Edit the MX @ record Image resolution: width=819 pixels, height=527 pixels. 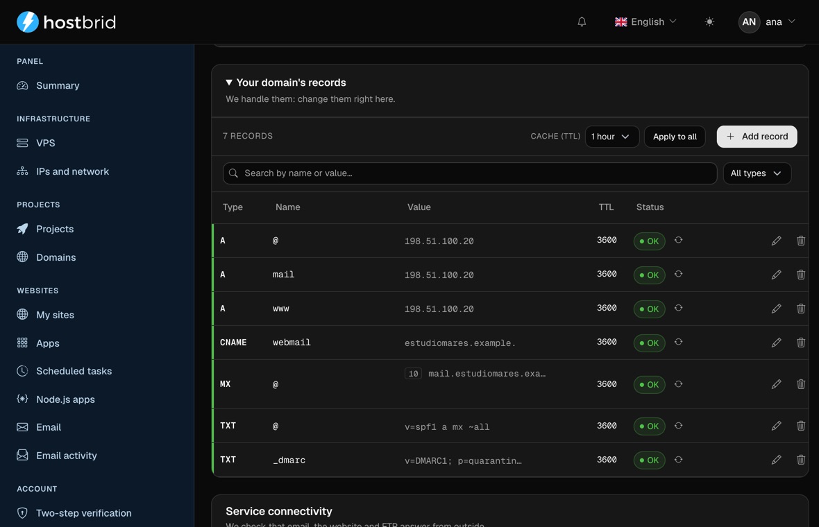tap(776, 384)
